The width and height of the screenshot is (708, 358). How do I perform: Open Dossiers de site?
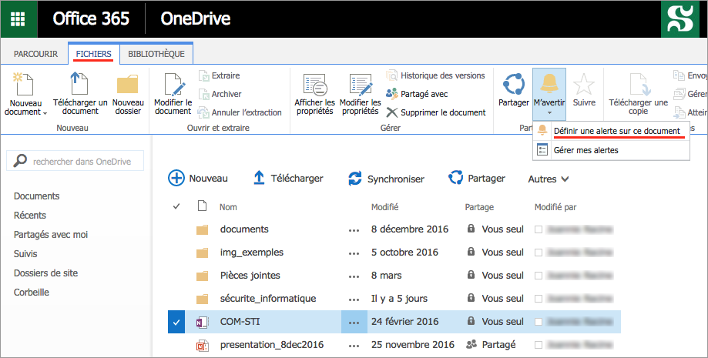[45, 273]
